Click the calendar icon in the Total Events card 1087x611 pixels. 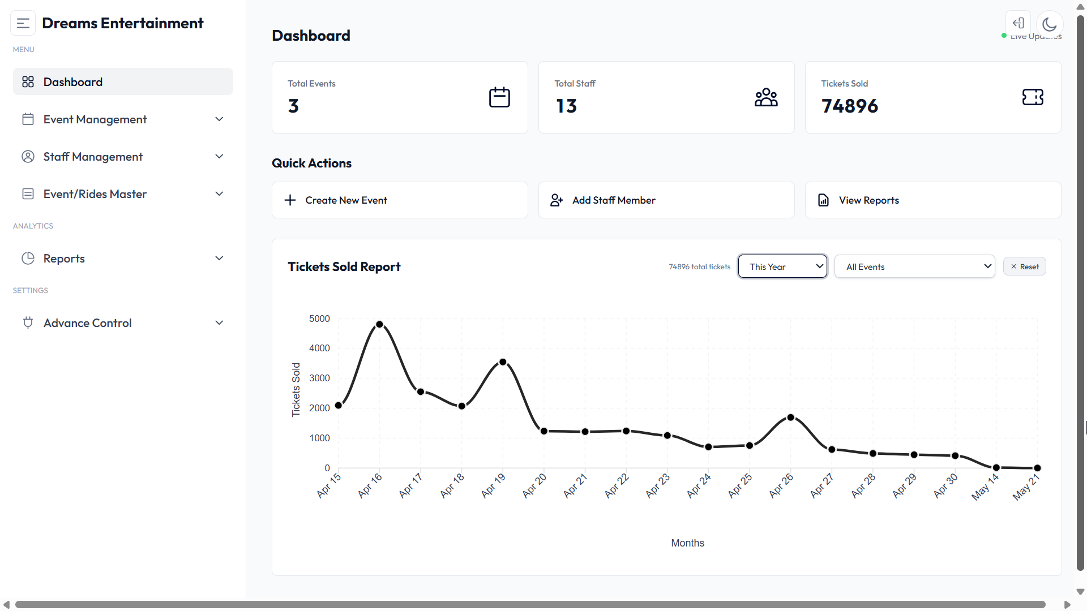click(x=499, y=97)
